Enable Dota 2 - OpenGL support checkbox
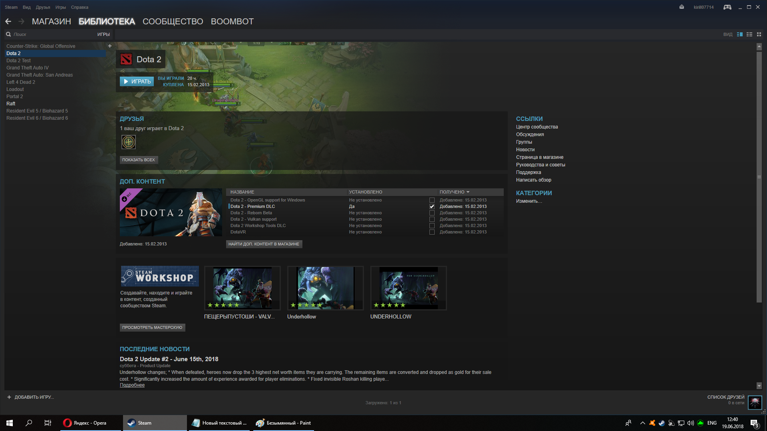 coord(432,200)
